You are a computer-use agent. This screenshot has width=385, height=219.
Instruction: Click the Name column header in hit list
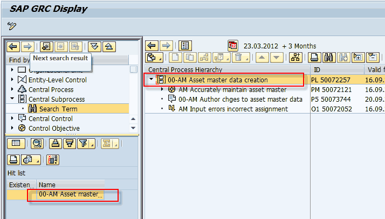coord(47,185)
